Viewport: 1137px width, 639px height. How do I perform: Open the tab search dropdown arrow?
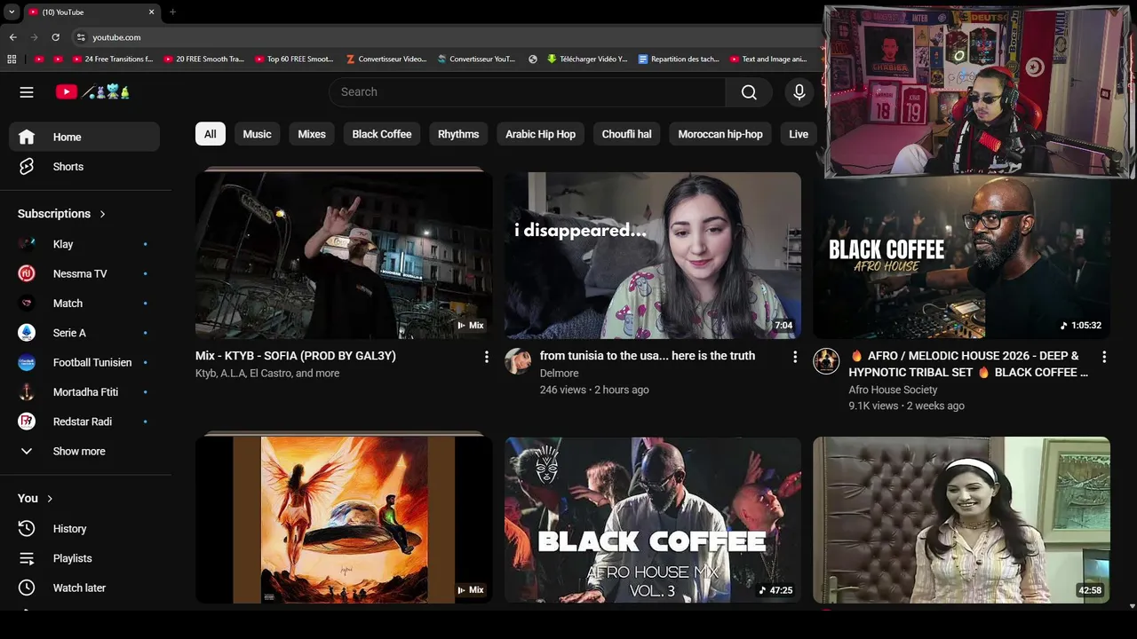click(12, 12)
